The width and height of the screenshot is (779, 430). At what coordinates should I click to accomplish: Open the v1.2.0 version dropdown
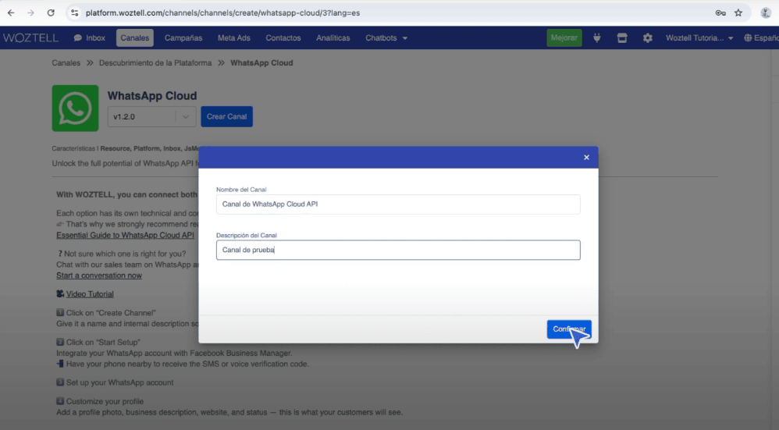click(151, 117)
